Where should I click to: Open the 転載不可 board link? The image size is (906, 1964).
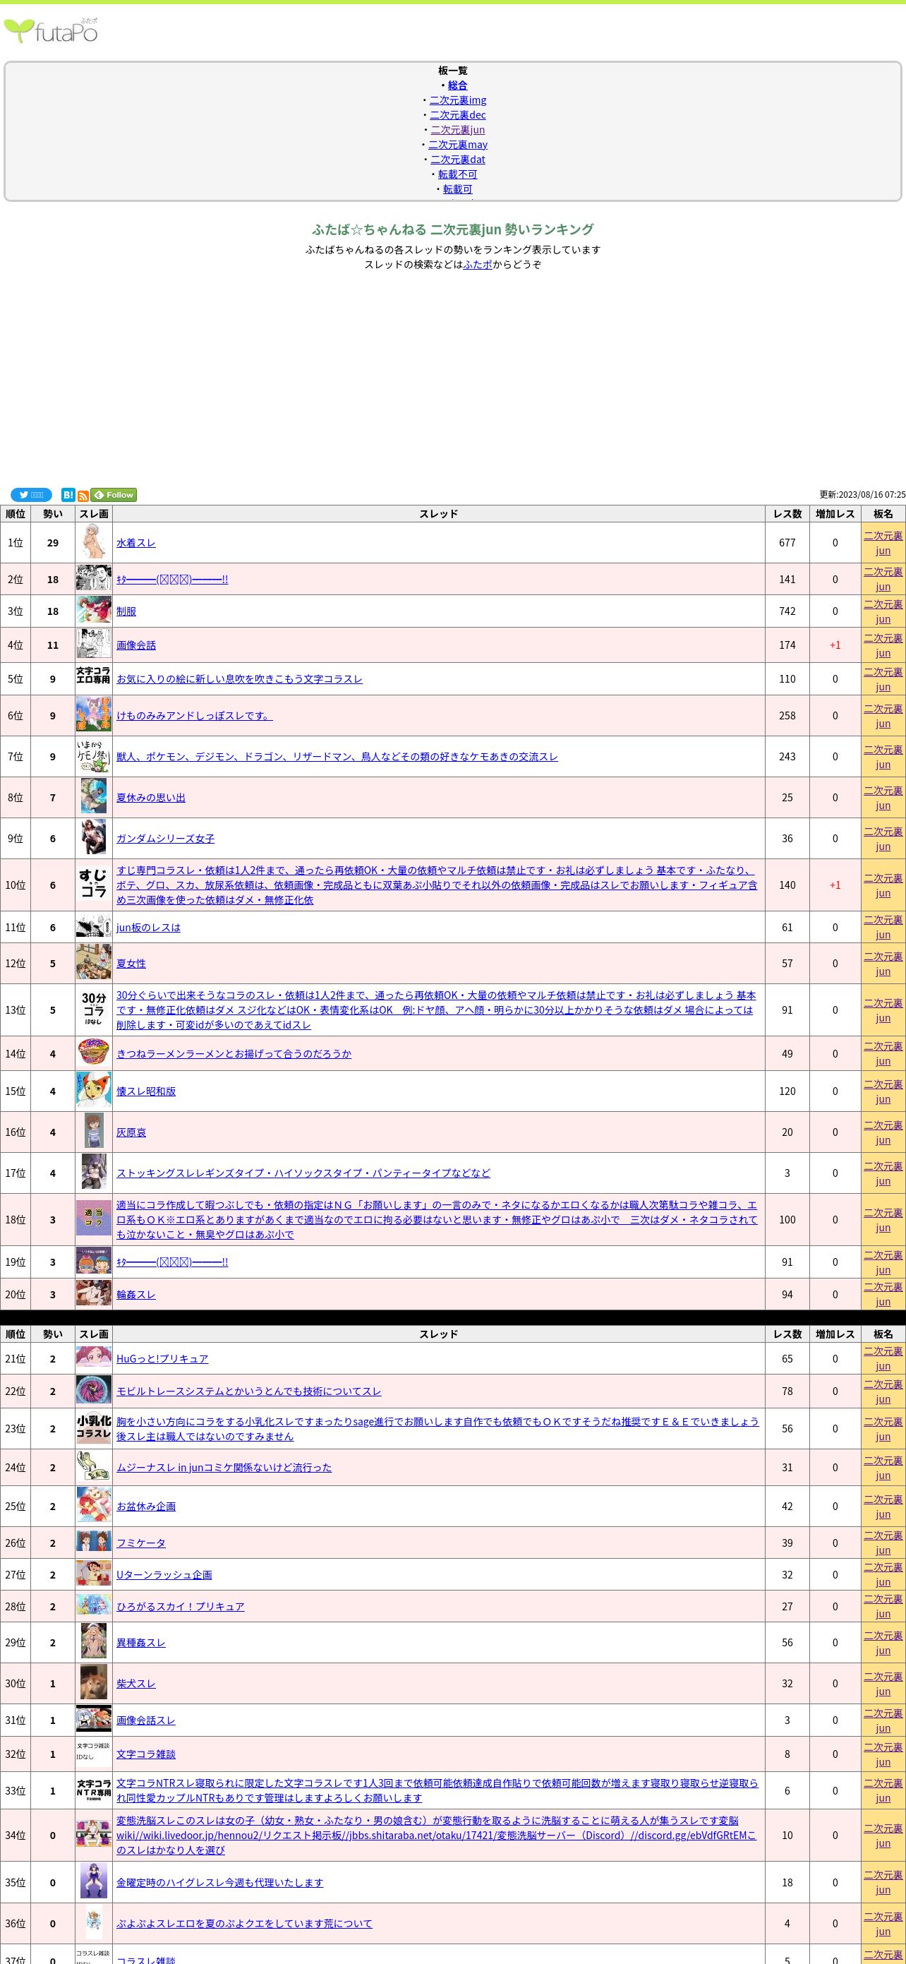point(458,174)
